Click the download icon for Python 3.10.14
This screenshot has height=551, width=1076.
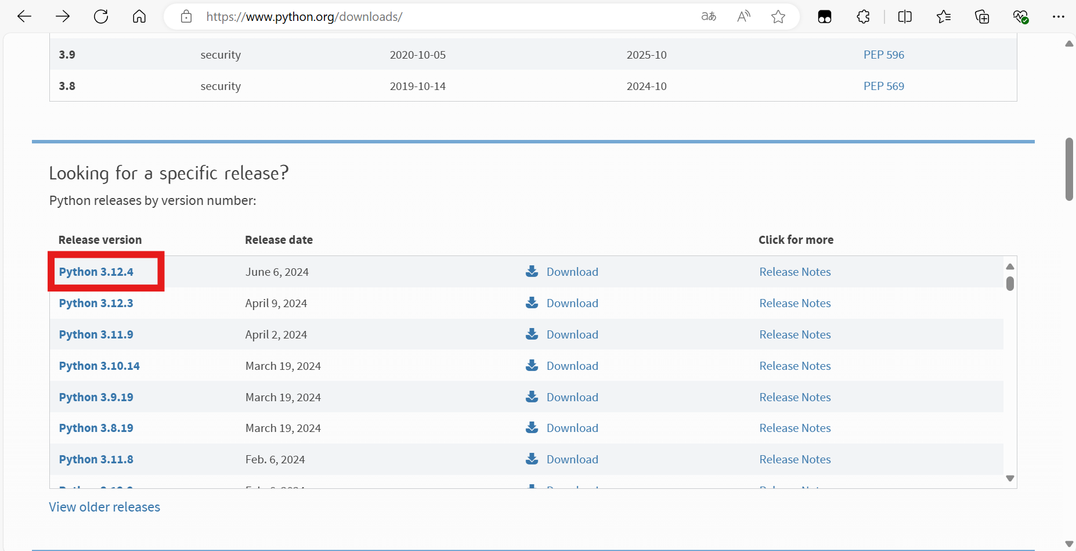pyautogui.click(x=532, y=365)
